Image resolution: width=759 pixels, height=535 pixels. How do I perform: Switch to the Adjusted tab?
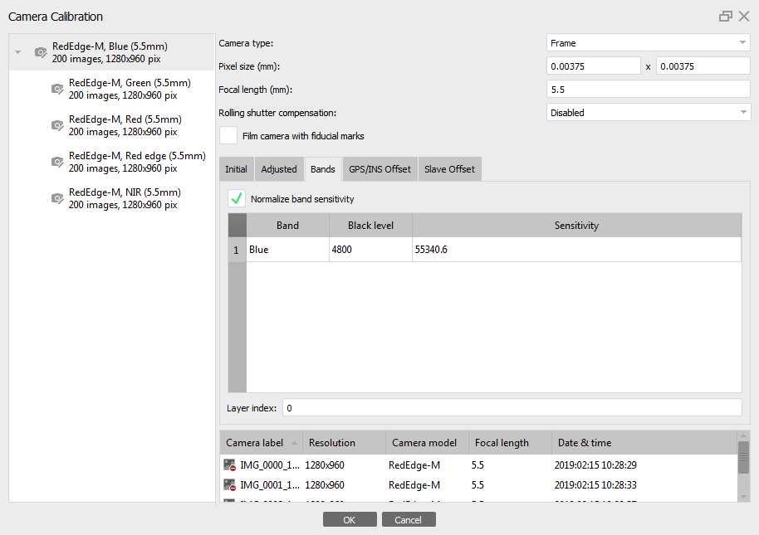[x=279, y=169]
